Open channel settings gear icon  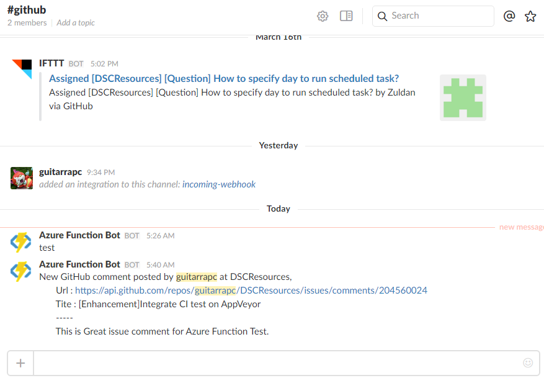pos(323,16)
